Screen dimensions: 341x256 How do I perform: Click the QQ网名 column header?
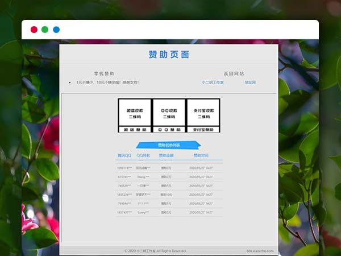pyautogui.click(x=143, y=155)
